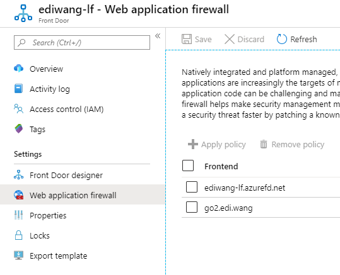Click the Front Door designer icon
Image resolution: width=340 pixels, height=275 pixels.
tap(19, 175)
